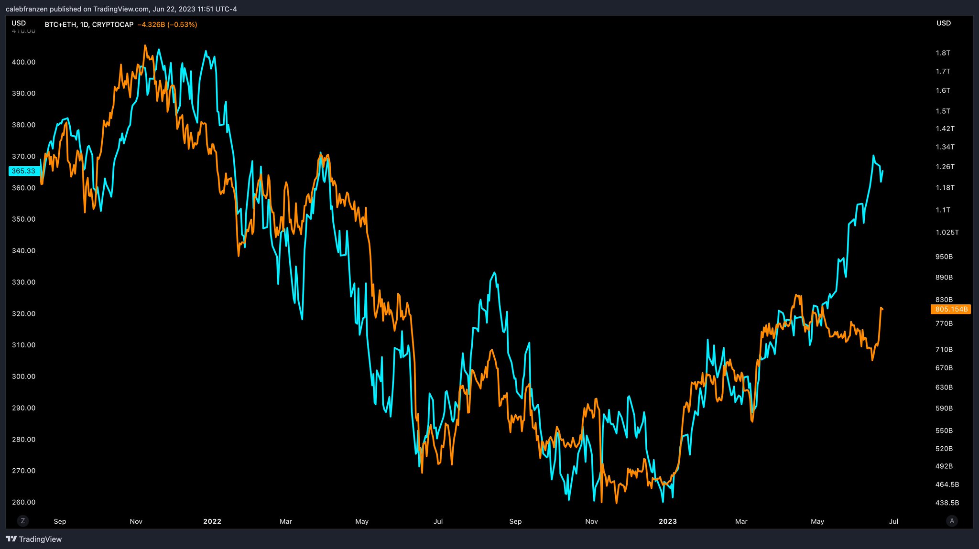Click the A auto-scale button at bottom right
979x549 pixels.
pyautogui.click(x=952, y=521)
